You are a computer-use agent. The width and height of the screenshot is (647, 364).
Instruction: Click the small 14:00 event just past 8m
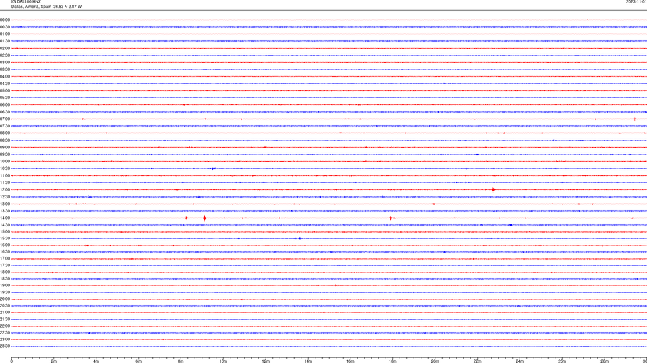click(187, 218)
